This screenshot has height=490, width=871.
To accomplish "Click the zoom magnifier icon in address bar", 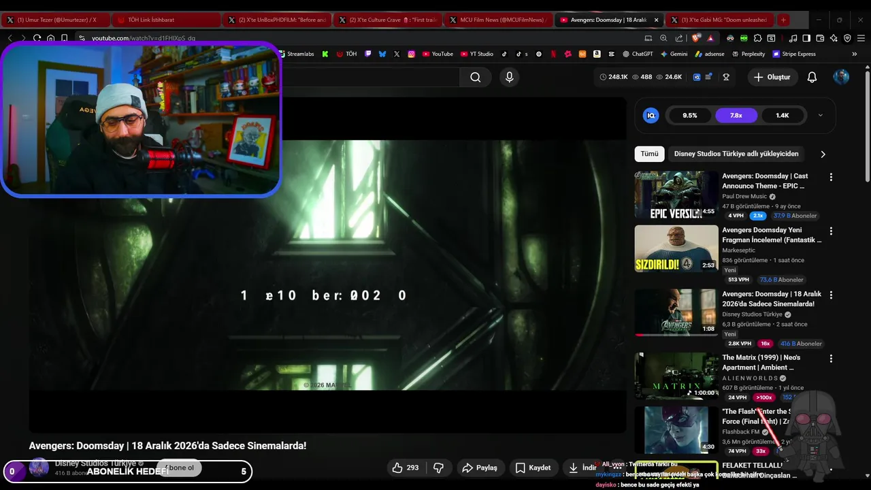I will (x=663, y=38).
